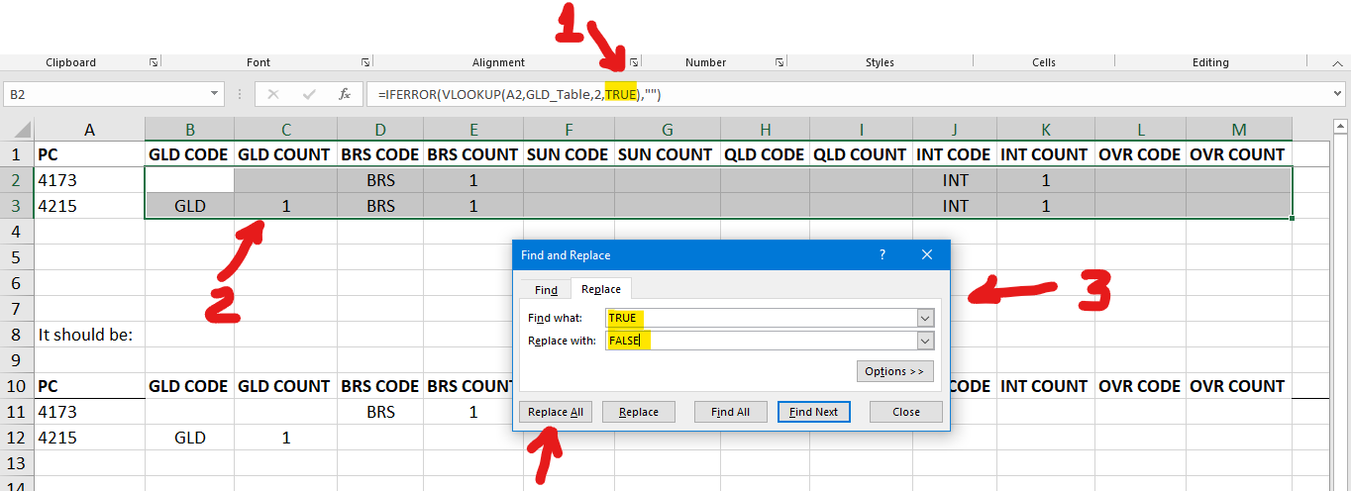1351x491 pixels.
Task: Open Replace with history dropdown
Action: click(x=925, y=341)
